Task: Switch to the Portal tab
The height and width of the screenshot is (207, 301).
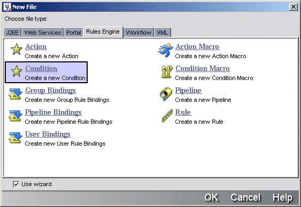Action: coord(74,33)
